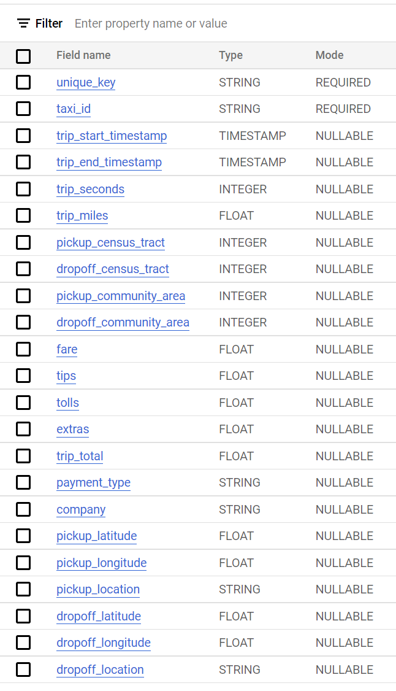Image resolution: width=396 pixels, height=691 pixels.
Task: Click the trip_miles field name
Action: [82, 215]
